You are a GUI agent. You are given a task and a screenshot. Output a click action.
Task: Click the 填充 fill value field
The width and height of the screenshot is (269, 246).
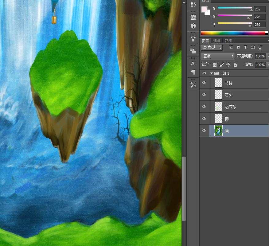coord(260,65)
